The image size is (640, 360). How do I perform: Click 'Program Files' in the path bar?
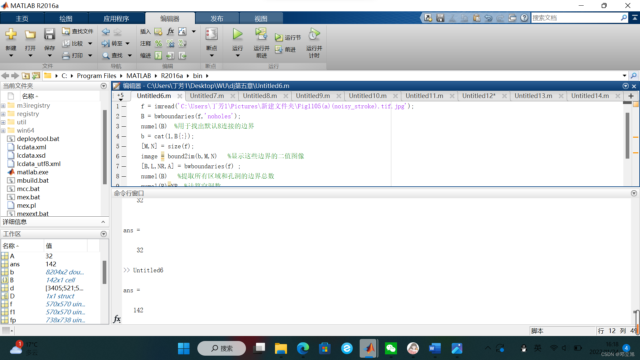click(97, 76)
